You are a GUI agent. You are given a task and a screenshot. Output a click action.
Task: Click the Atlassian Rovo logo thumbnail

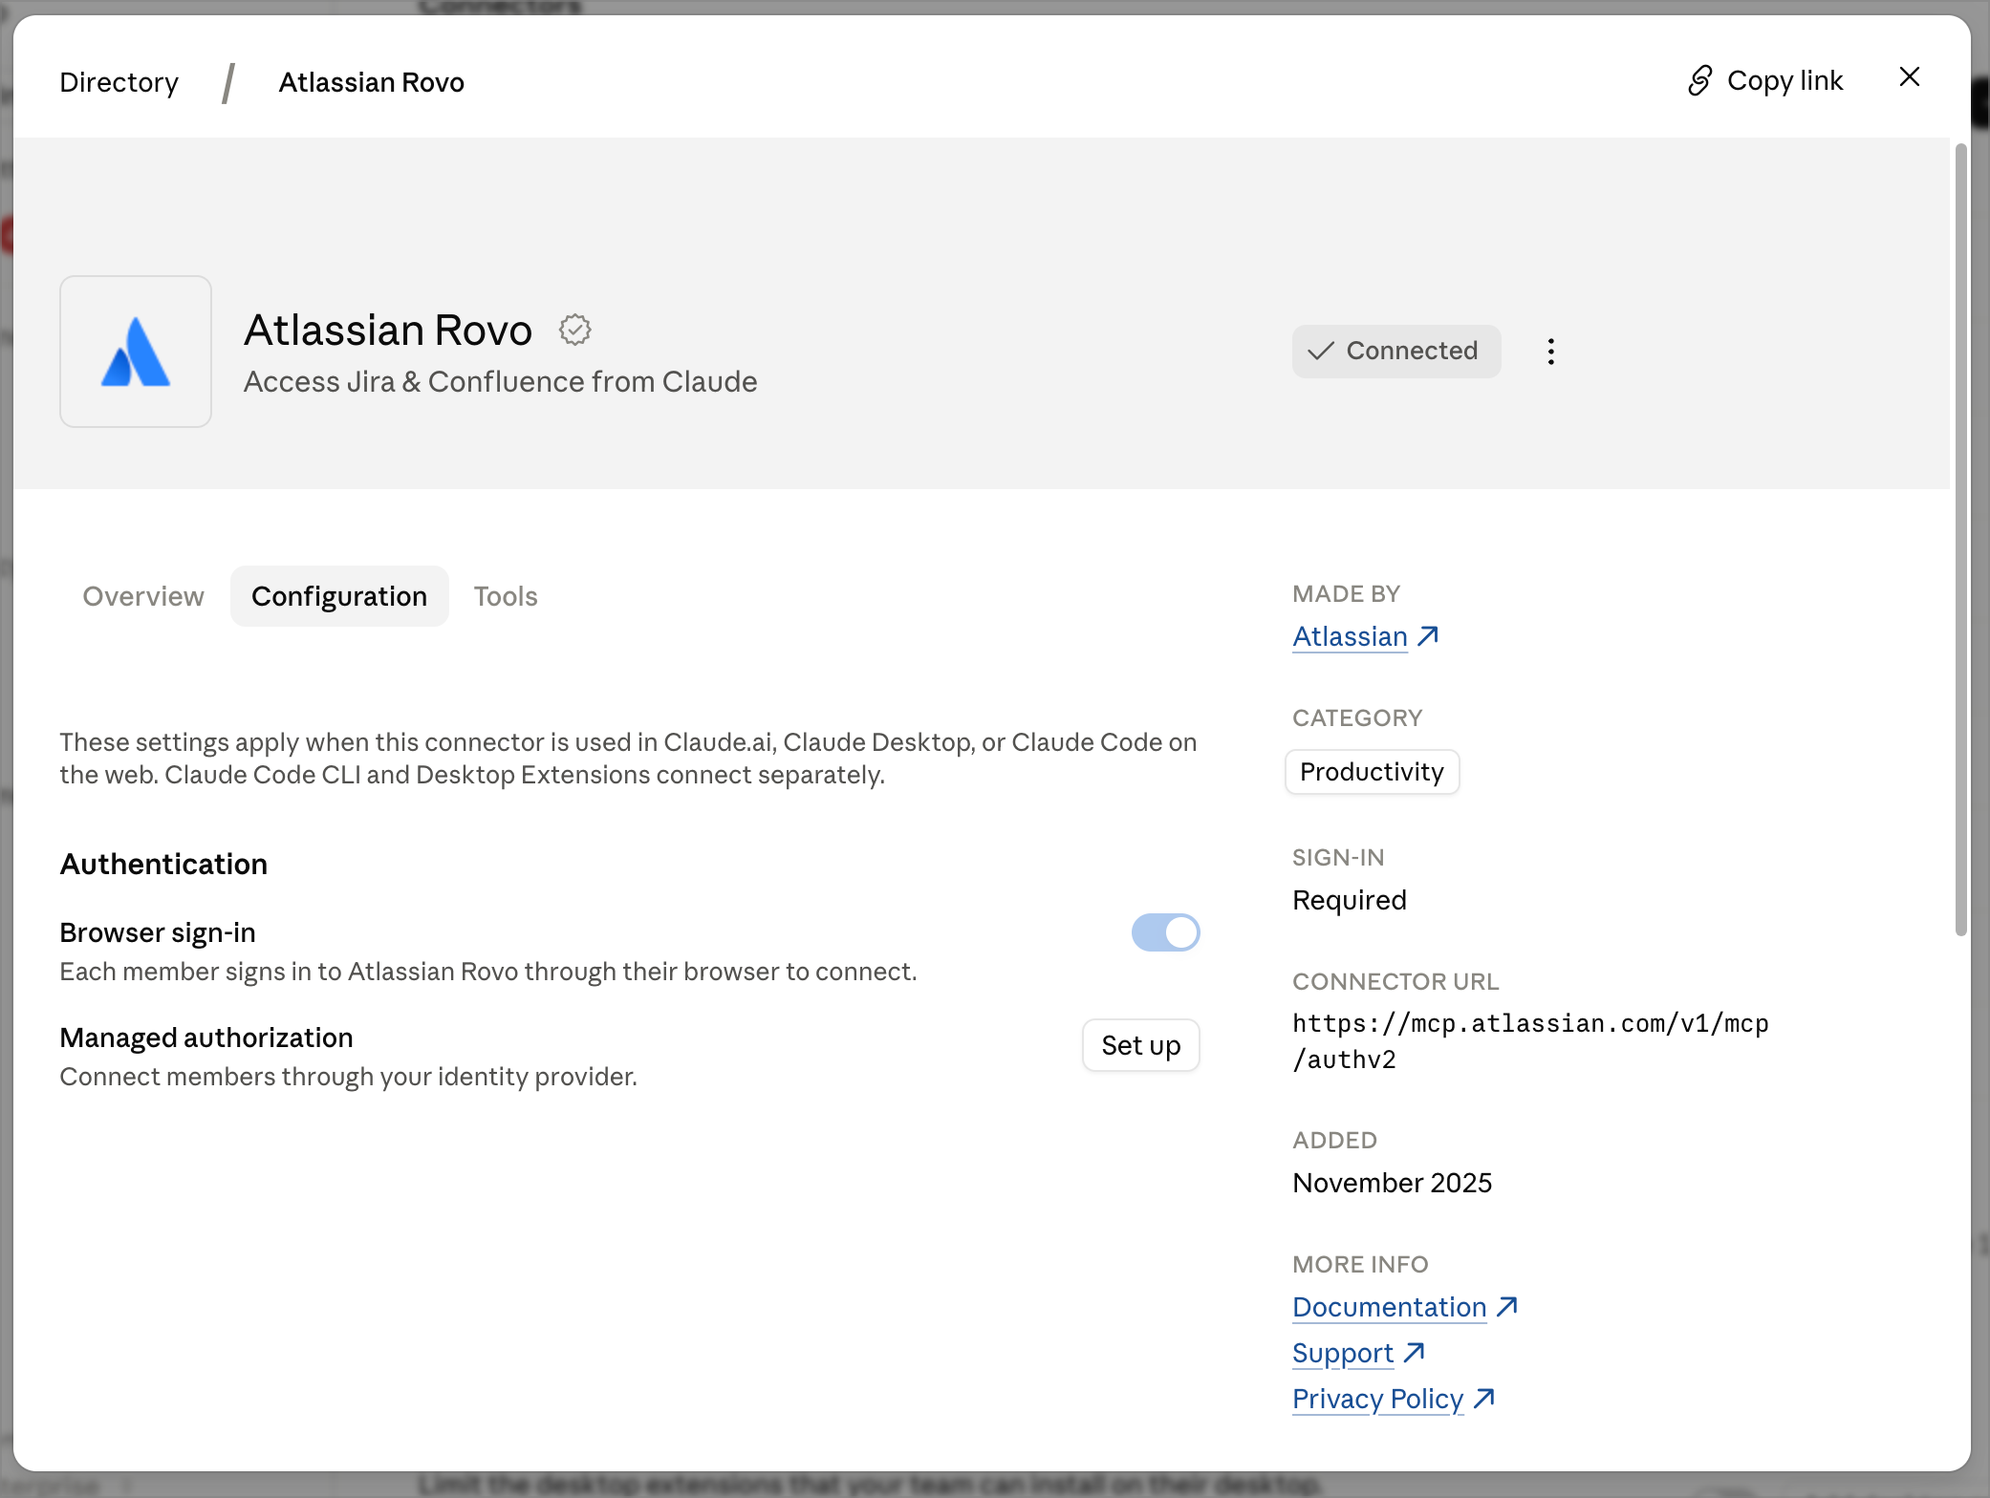(x=136, y=352)
